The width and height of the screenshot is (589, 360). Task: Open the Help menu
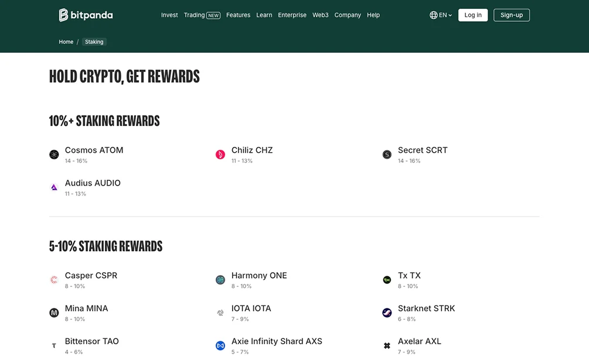coord(373,15)
